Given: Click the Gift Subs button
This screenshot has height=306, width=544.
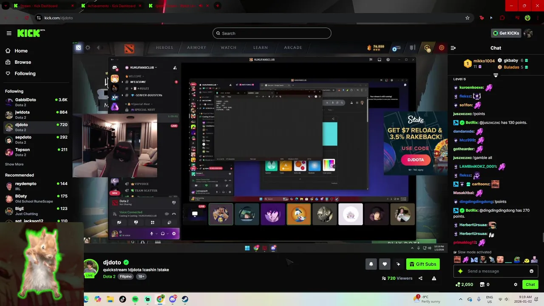Looking at the screenshot, I should point(423,264).
